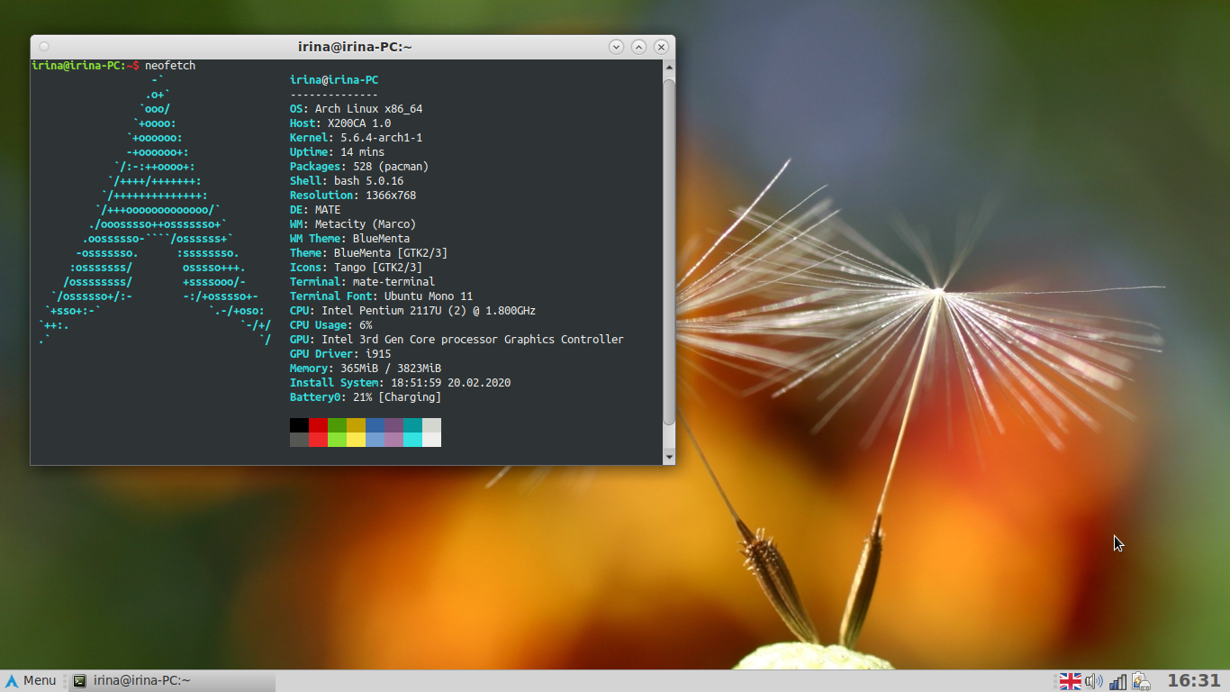Click the Shell: bash 5.0.16 line
Screen dimensions: 1230x692
click(347, 181)
